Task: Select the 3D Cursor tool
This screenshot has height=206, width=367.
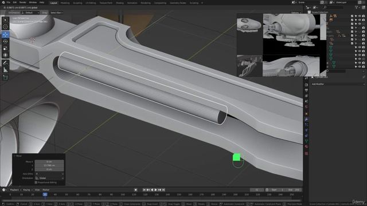Action: (5, 27)
